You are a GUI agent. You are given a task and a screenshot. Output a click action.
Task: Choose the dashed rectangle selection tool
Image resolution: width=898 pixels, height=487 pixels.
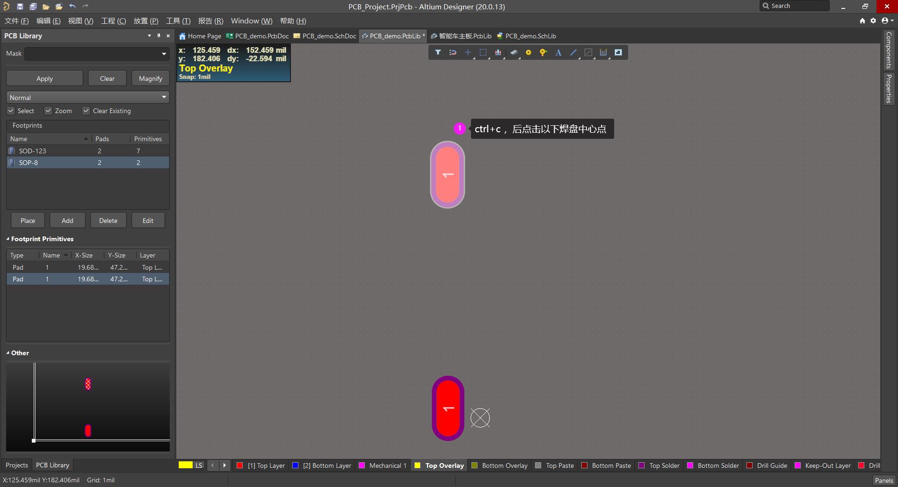click(483, 53)
